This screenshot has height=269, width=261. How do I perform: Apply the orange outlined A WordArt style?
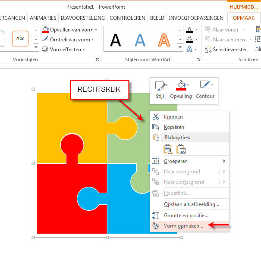tap(164, 40)
